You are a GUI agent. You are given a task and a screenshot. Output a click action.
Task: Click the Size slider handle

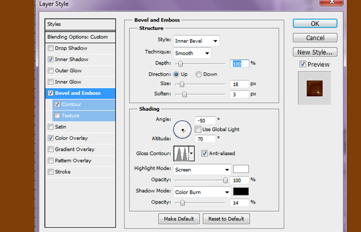[182, 84]
